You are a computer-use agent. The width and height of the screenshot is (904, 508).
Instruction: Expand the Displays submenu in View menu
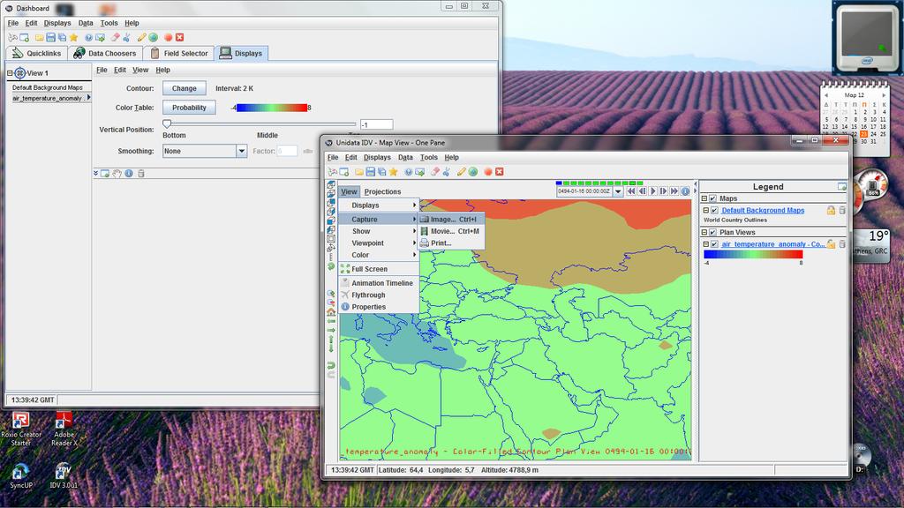pos(378,205)
